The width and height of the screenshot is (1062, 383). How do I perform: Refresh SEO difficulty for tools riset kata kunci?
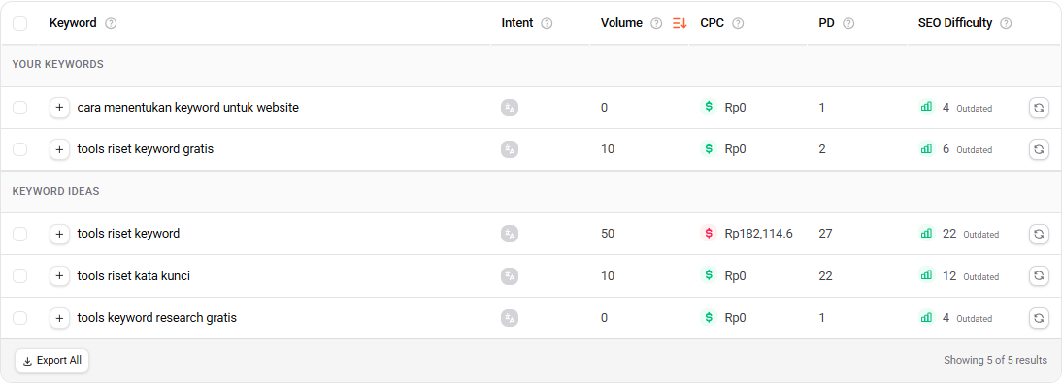[1039, 276]
